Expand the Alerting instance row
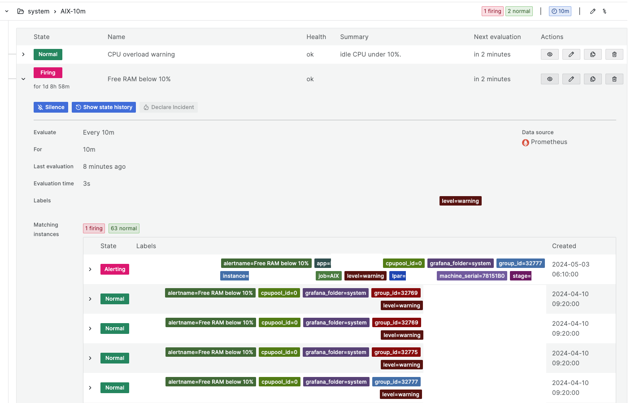 [x=90, y=269]
